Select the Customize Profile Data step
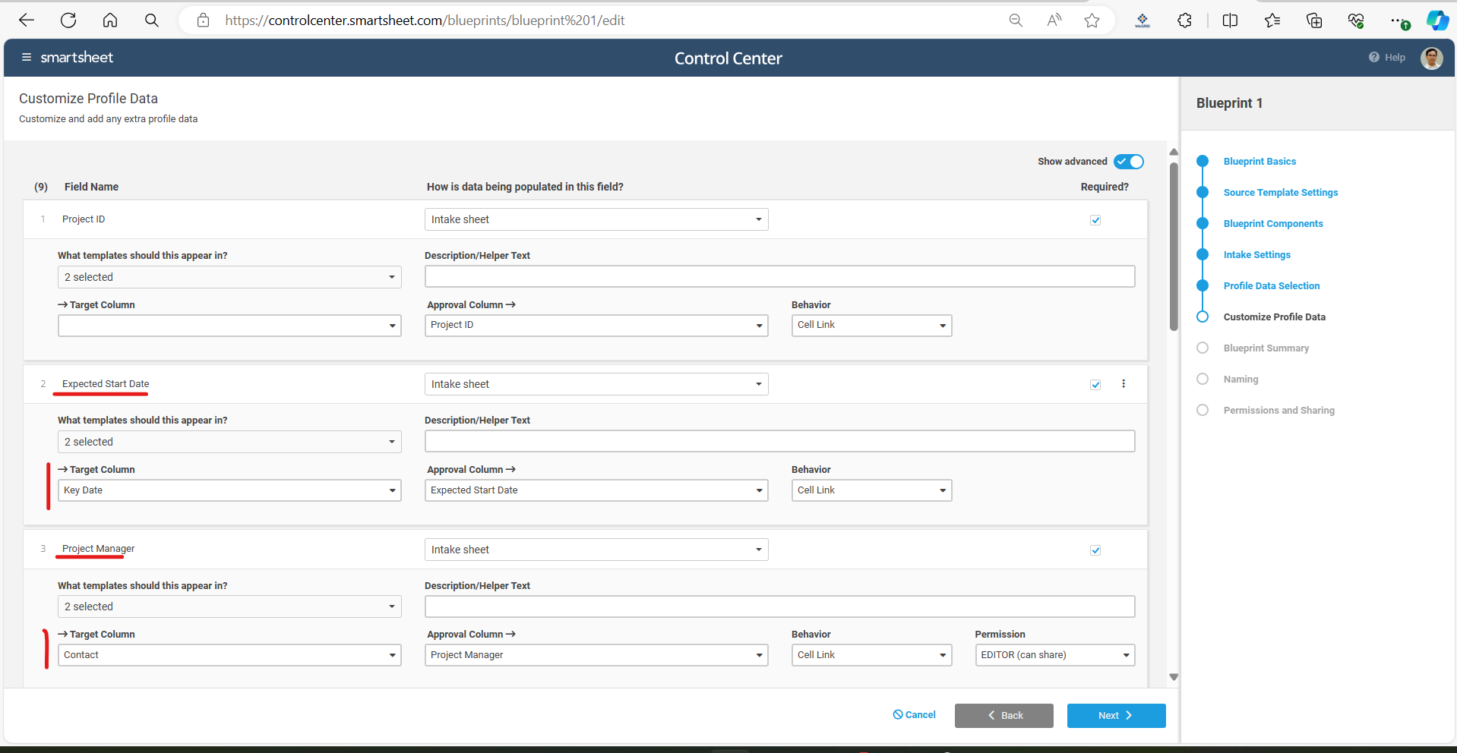1457x753 pixels. [x=1274, y=317]
